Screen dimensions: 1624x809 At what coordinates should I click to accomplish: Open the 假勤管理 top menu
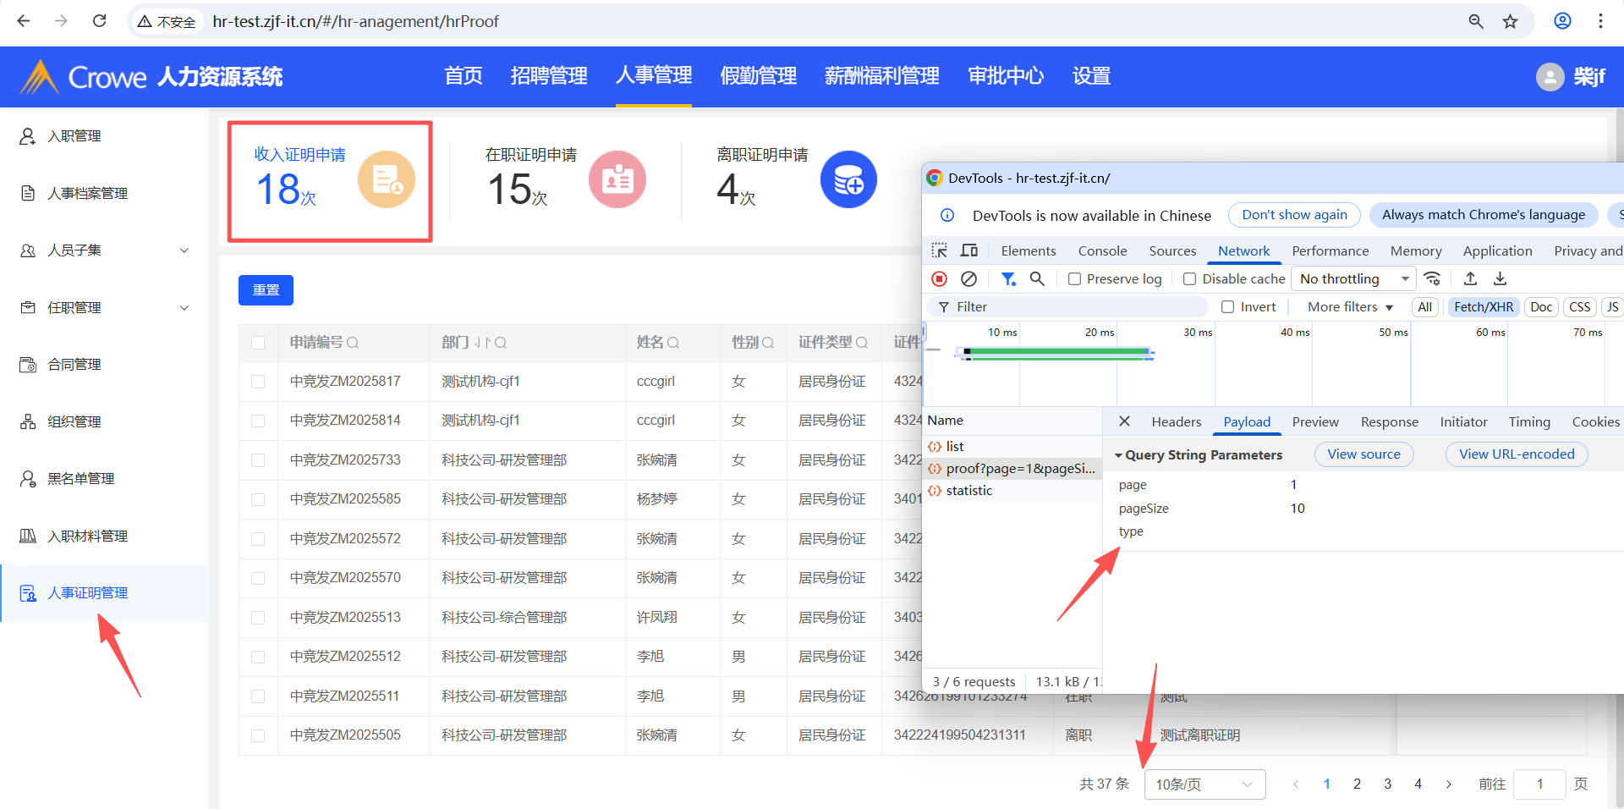pos(758,76)
